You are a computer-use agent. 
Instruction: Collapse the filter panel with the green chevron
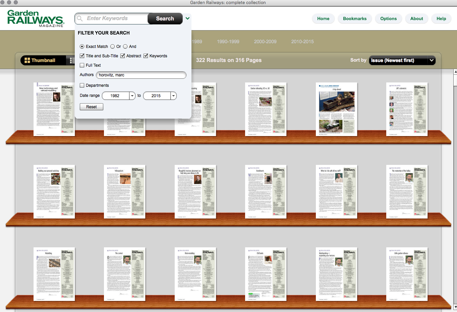(188, 18)
